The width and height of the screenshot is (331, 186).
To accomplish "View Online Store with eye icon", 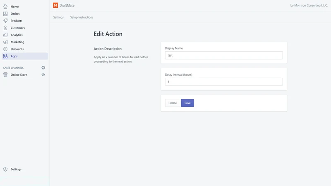I will pos(43,75).
